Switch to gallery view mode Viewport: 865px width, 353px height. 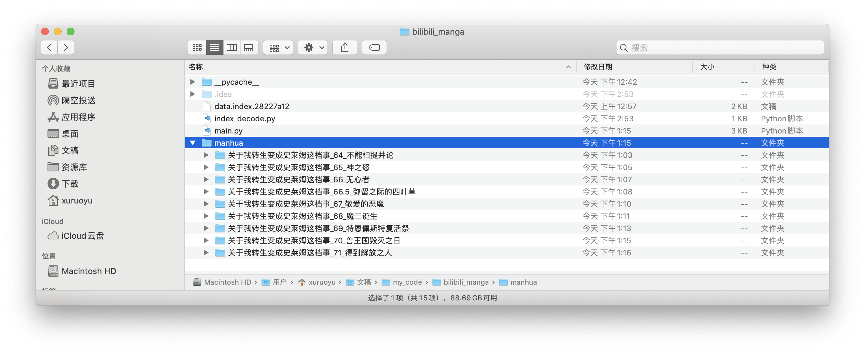[249, 47]
